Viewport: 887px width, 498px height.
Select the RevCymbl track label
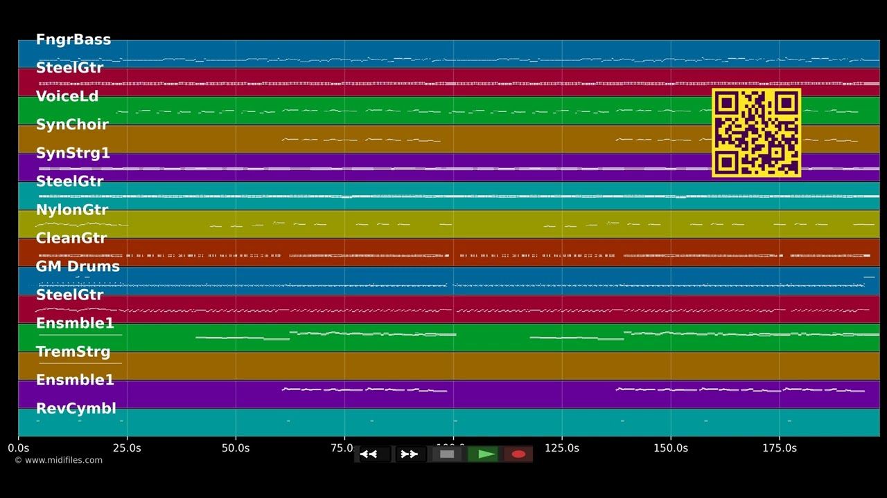click(76, 408)
